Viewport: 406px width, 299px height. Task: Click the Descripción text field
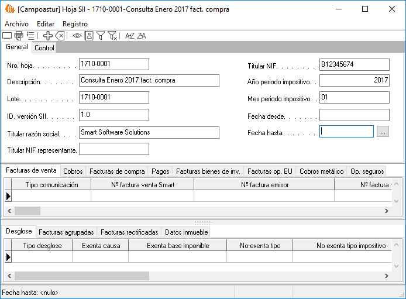(149, 81)
